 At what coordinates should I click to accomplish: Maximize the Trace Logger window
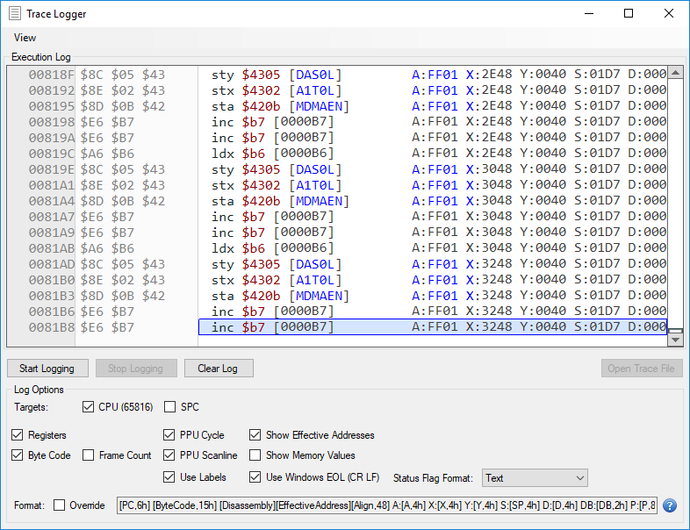(x=629, y=14)
